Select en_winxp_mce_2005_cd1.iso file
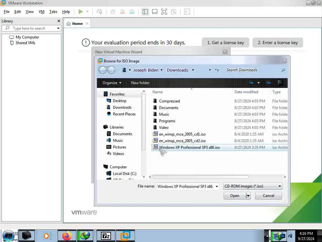 pos(182,134)
